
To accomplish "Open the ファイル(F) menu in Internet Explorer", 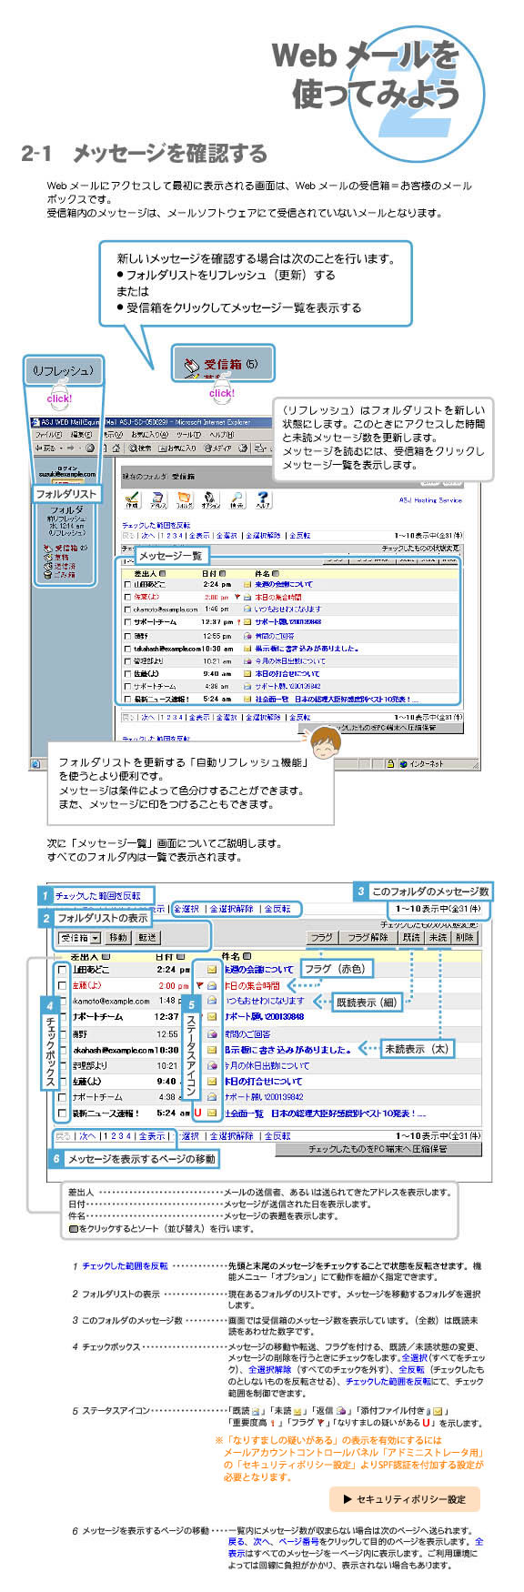I will click(x=47, y=435).
